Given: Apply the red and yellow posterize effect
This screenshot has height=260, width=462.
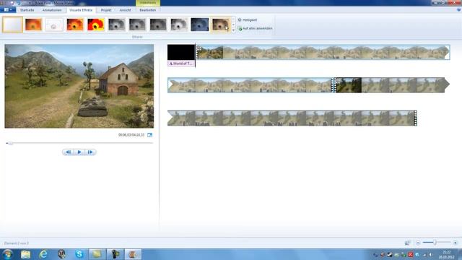Looking at the screenshot, I should pos(96,25).
